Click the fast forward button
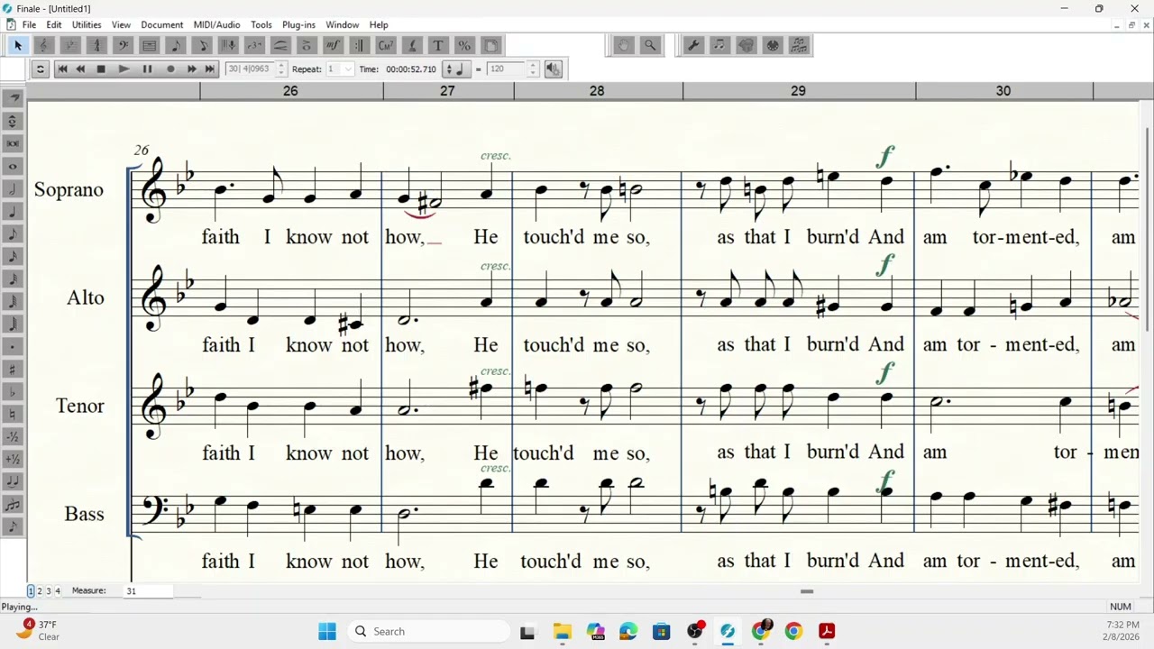 pos(191,69)
